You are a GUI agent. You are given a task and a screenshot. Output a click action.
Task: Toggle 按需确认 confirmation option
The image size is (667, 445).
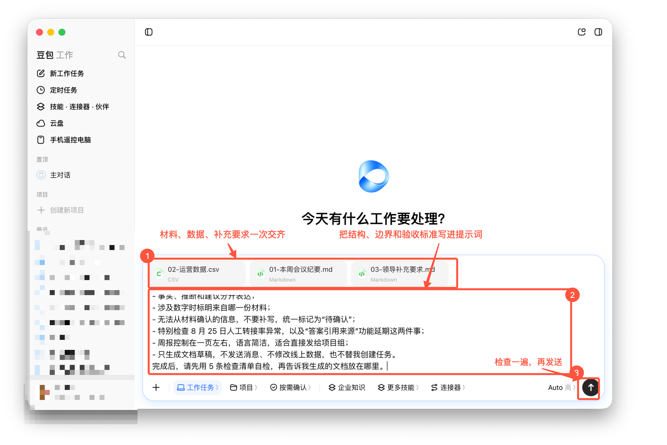[x=290, y=387]
